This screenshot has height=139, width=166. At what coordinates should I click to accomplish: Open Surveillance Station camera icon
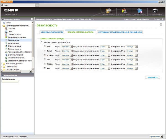(x=155, y=11)
